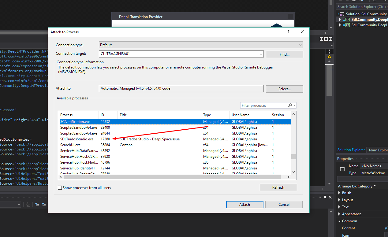Viewport: 388px width, 237px height.
Task: Click the yellow warning icon by editor scrollbar
Action: pos(330,57)
